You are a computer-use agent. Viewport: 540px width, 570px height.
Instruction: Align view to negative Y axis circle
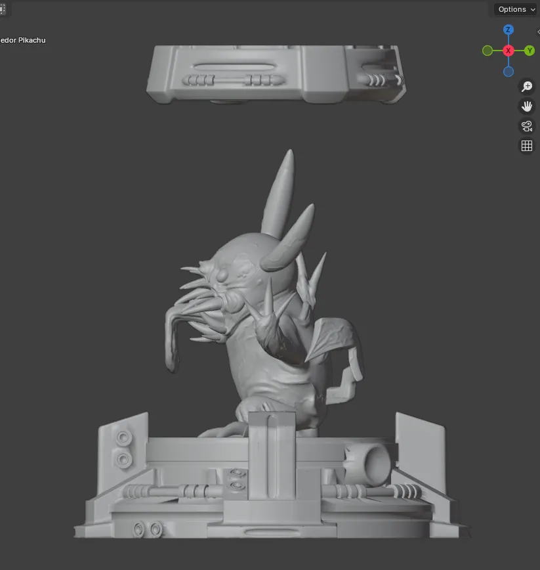click(x=488, y=51)
